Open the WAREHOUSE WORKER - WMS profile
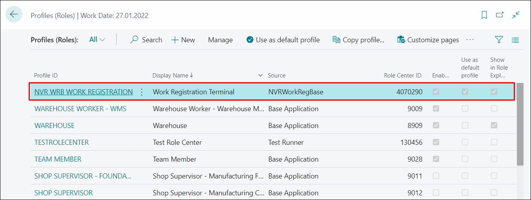Viewport: 531px width, 200px height. [x=80, y=109]
